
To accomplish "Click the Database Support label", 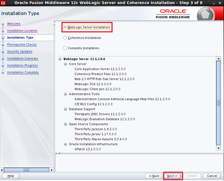I will 82,109.
